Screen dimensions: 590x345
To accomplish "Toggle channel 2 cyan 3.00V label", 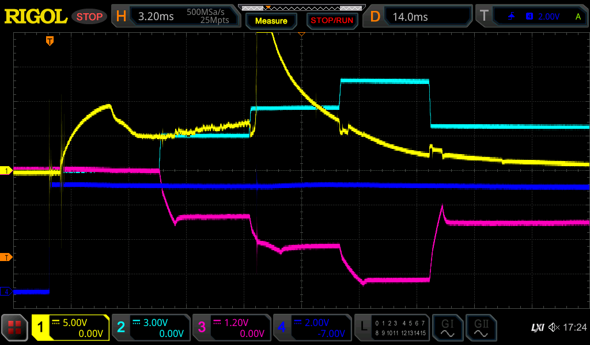I will [x=151, y=328].
